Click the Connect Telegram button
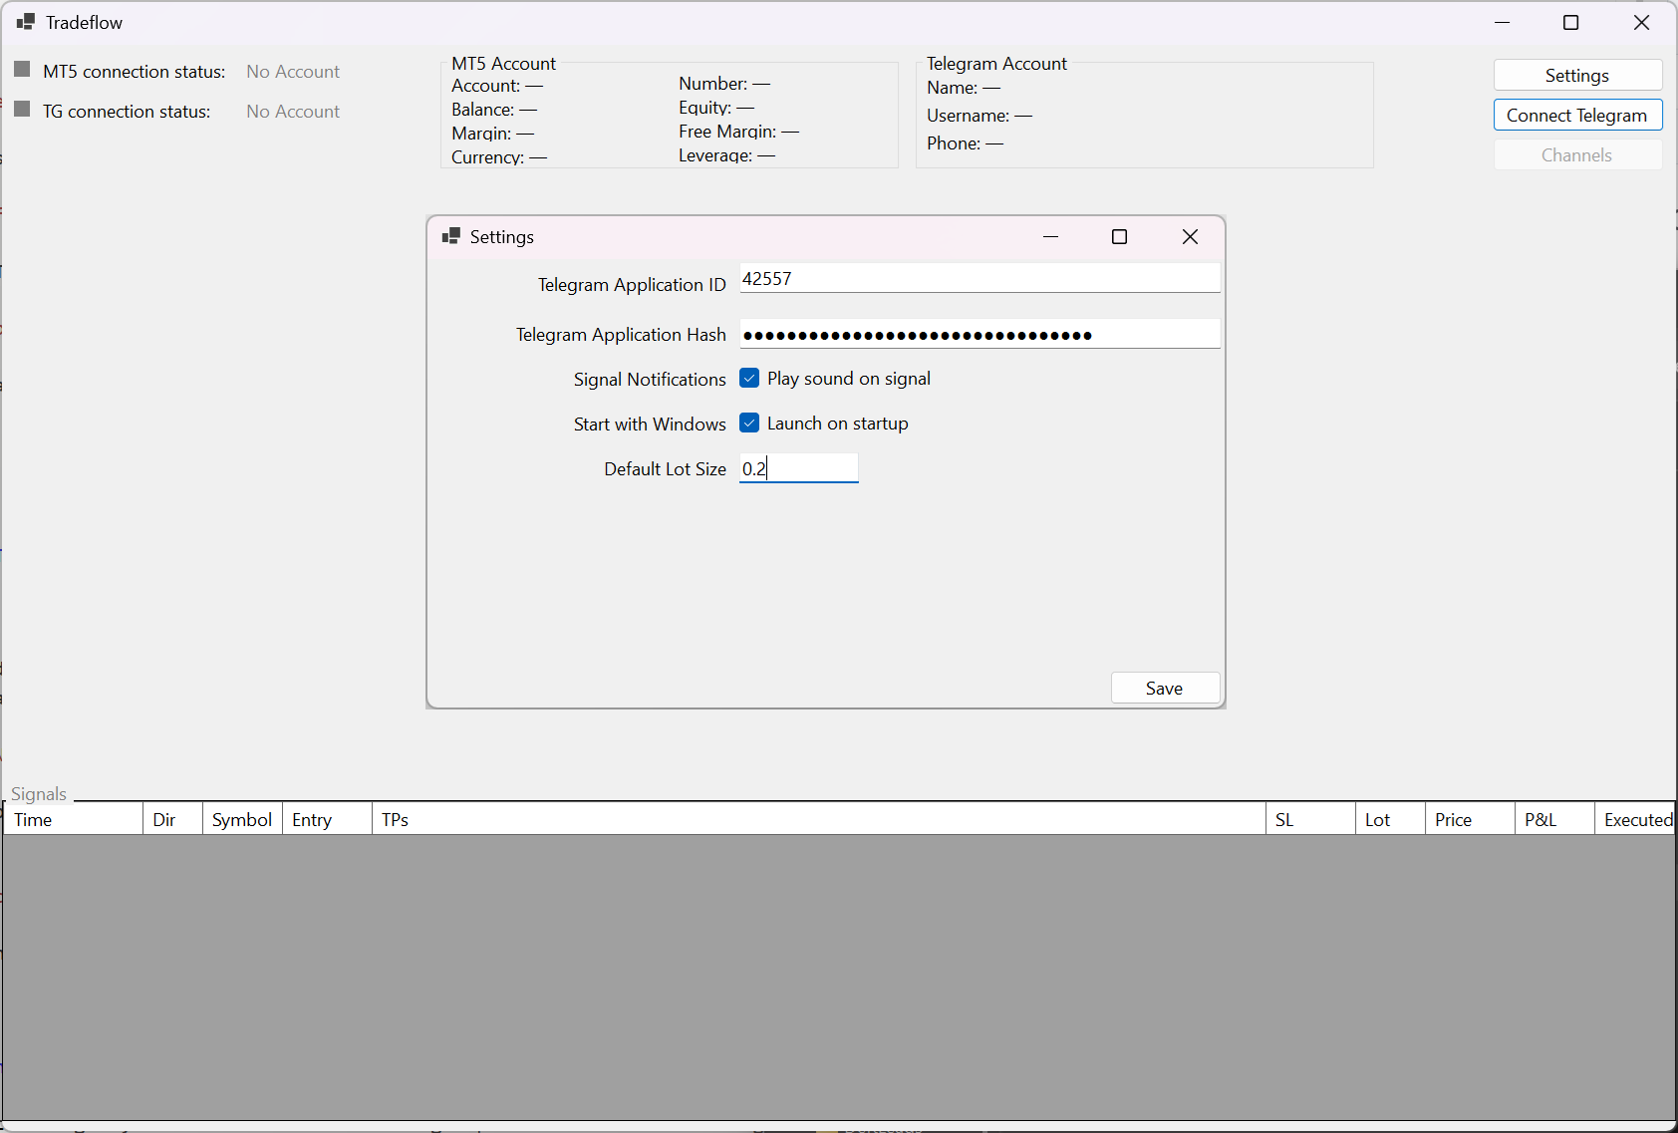The height and width of the screenshot is (1133, 1678). pyautogui.click(x=1577, y=116)
